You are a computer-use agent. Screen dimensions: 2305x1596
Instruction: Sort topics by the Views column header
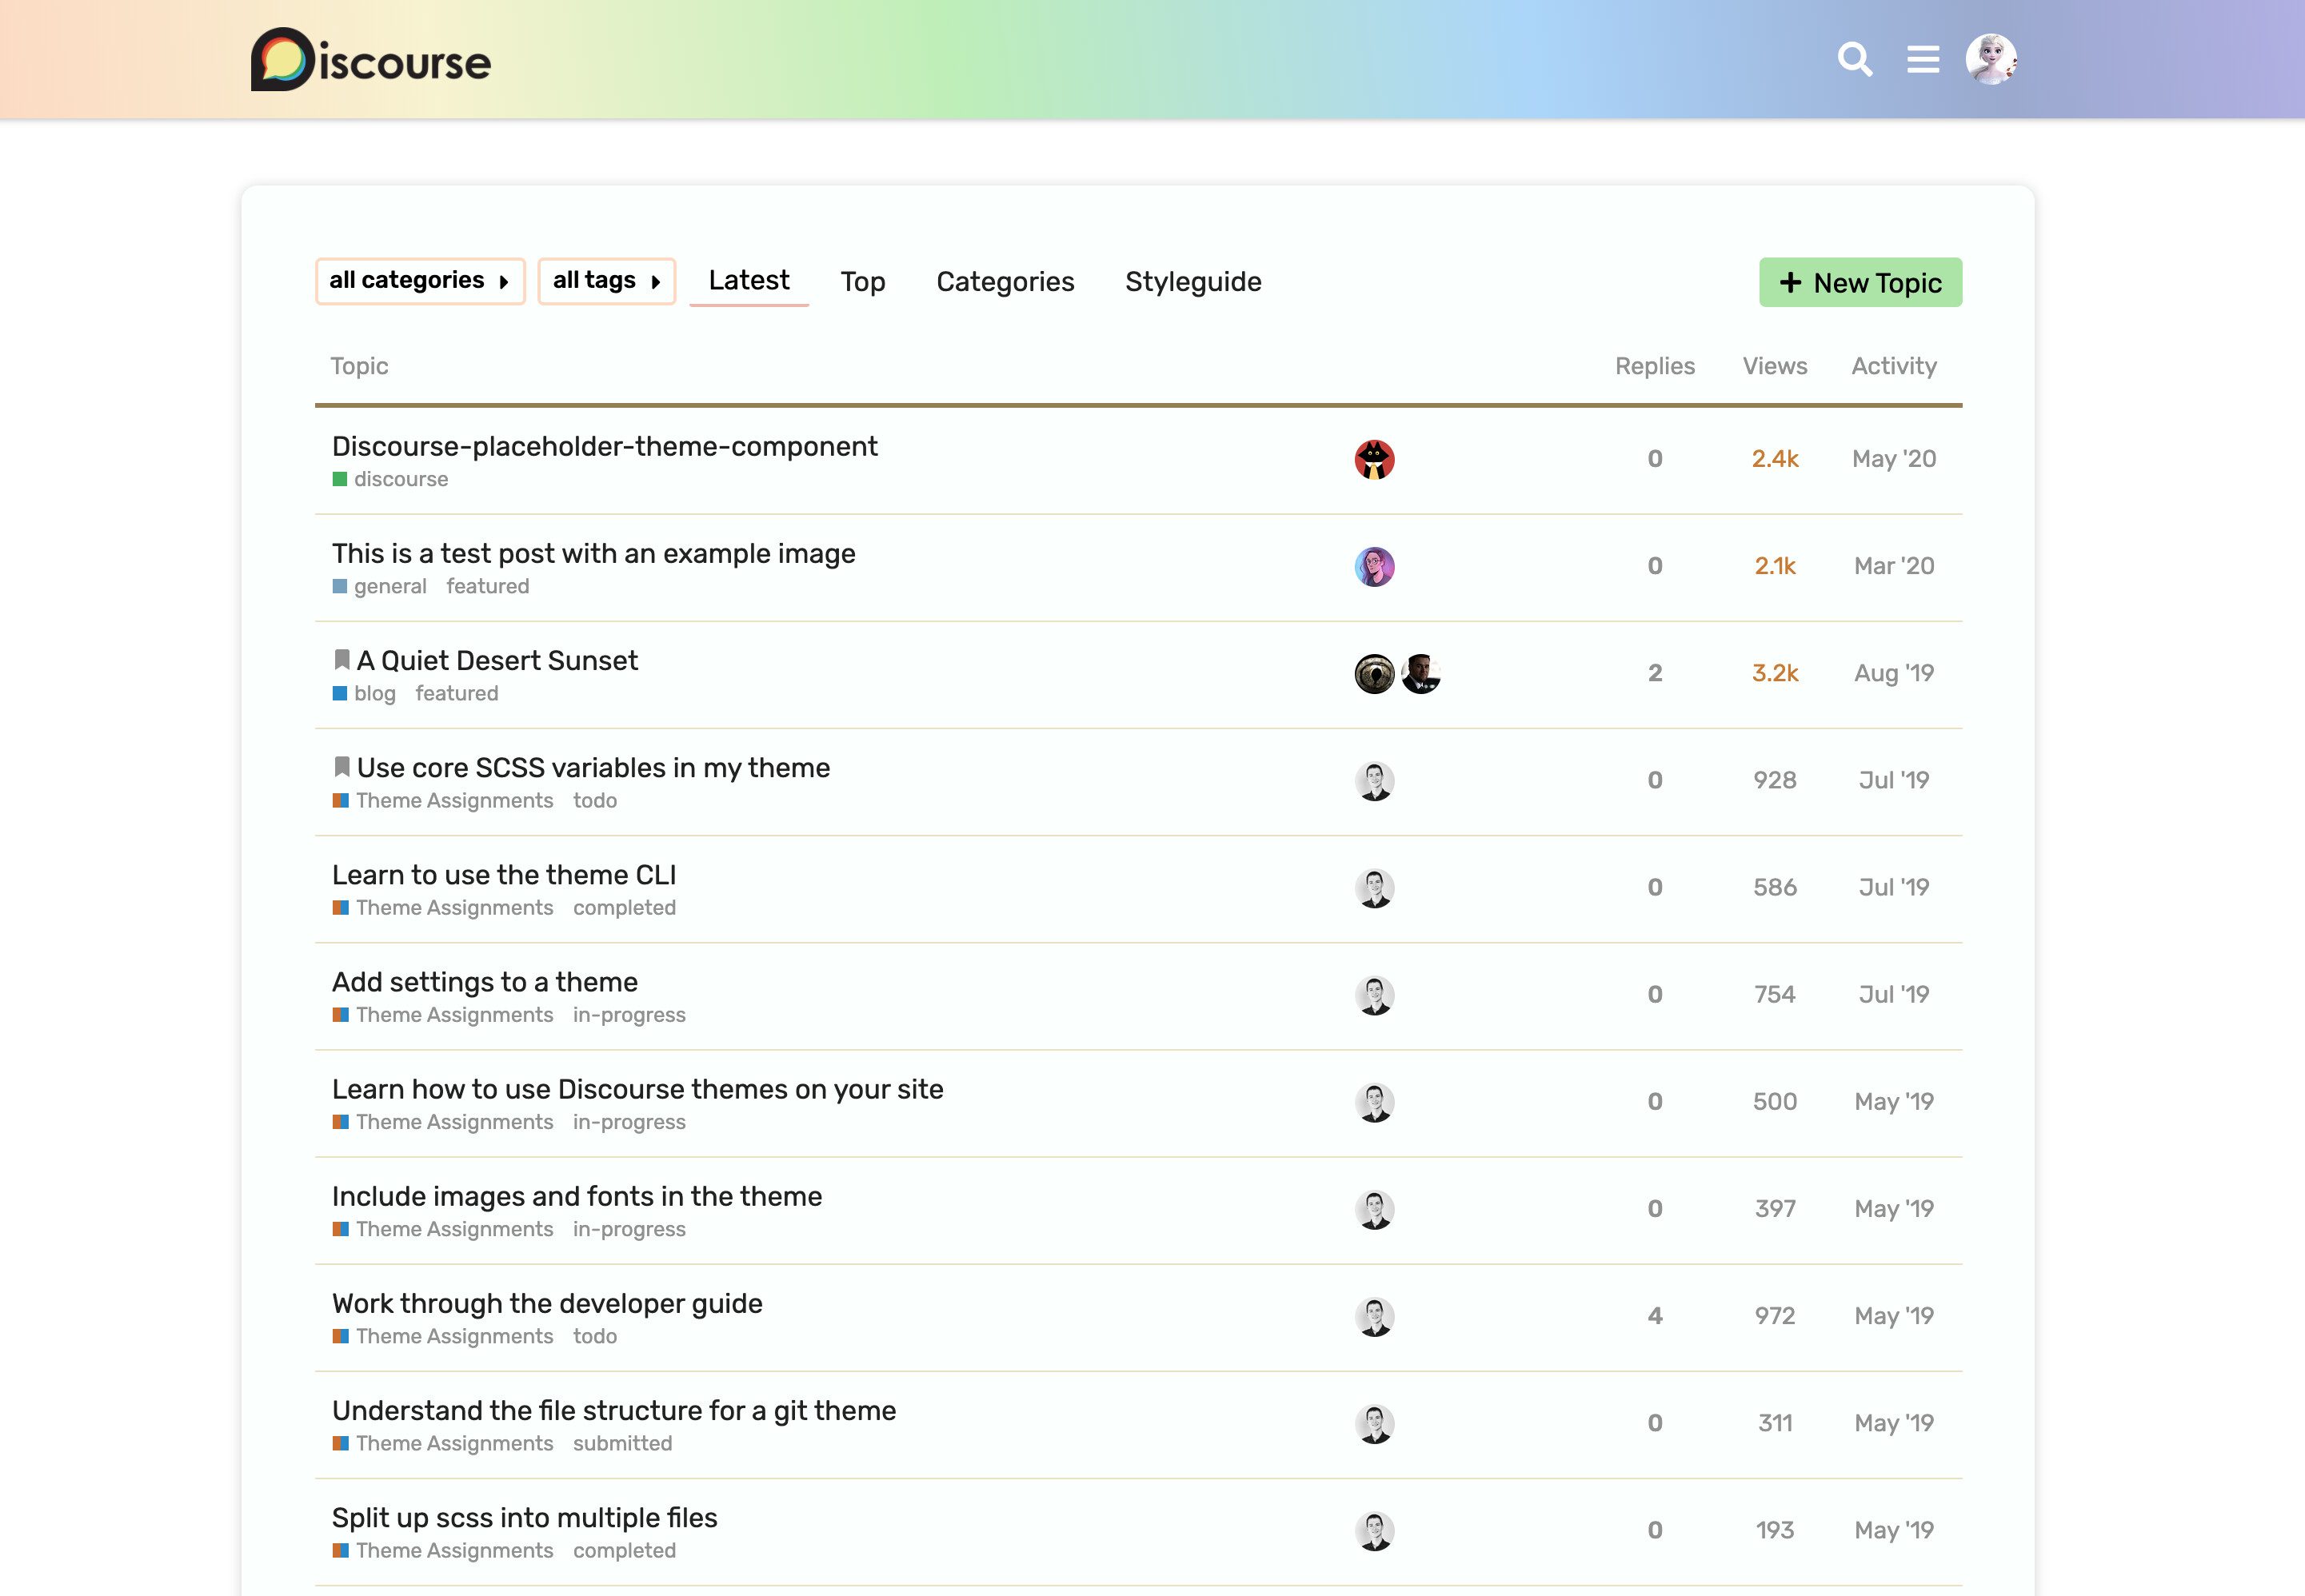[1774, 366]
